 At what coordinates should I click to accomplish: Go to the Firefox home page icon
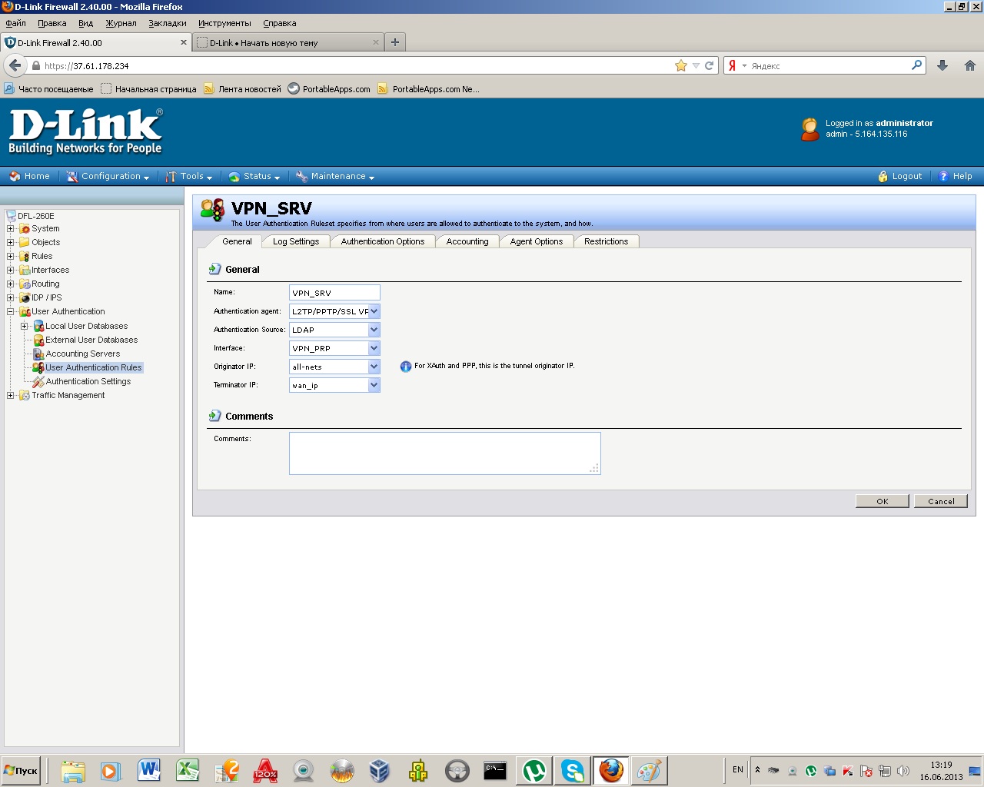click(970, 65)
